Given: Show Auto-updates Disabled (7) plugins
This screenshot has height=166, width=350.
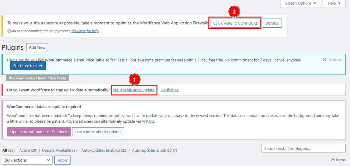Looking at the screenshot, I should (x=154, y=151).
